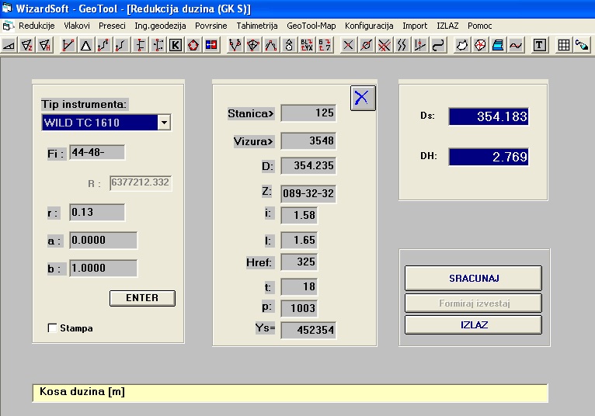The width and height of the screenshot is (595, 416).
Task: Click the slope wedge icon at toolbar start
Action: coord(9,46)
